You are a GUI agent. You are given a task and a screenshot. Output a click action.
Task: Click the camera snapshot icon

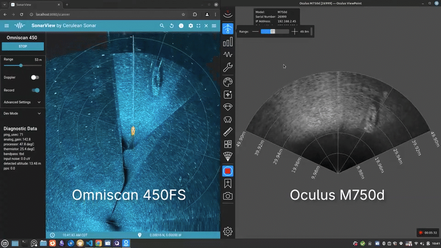pos(227,196)
